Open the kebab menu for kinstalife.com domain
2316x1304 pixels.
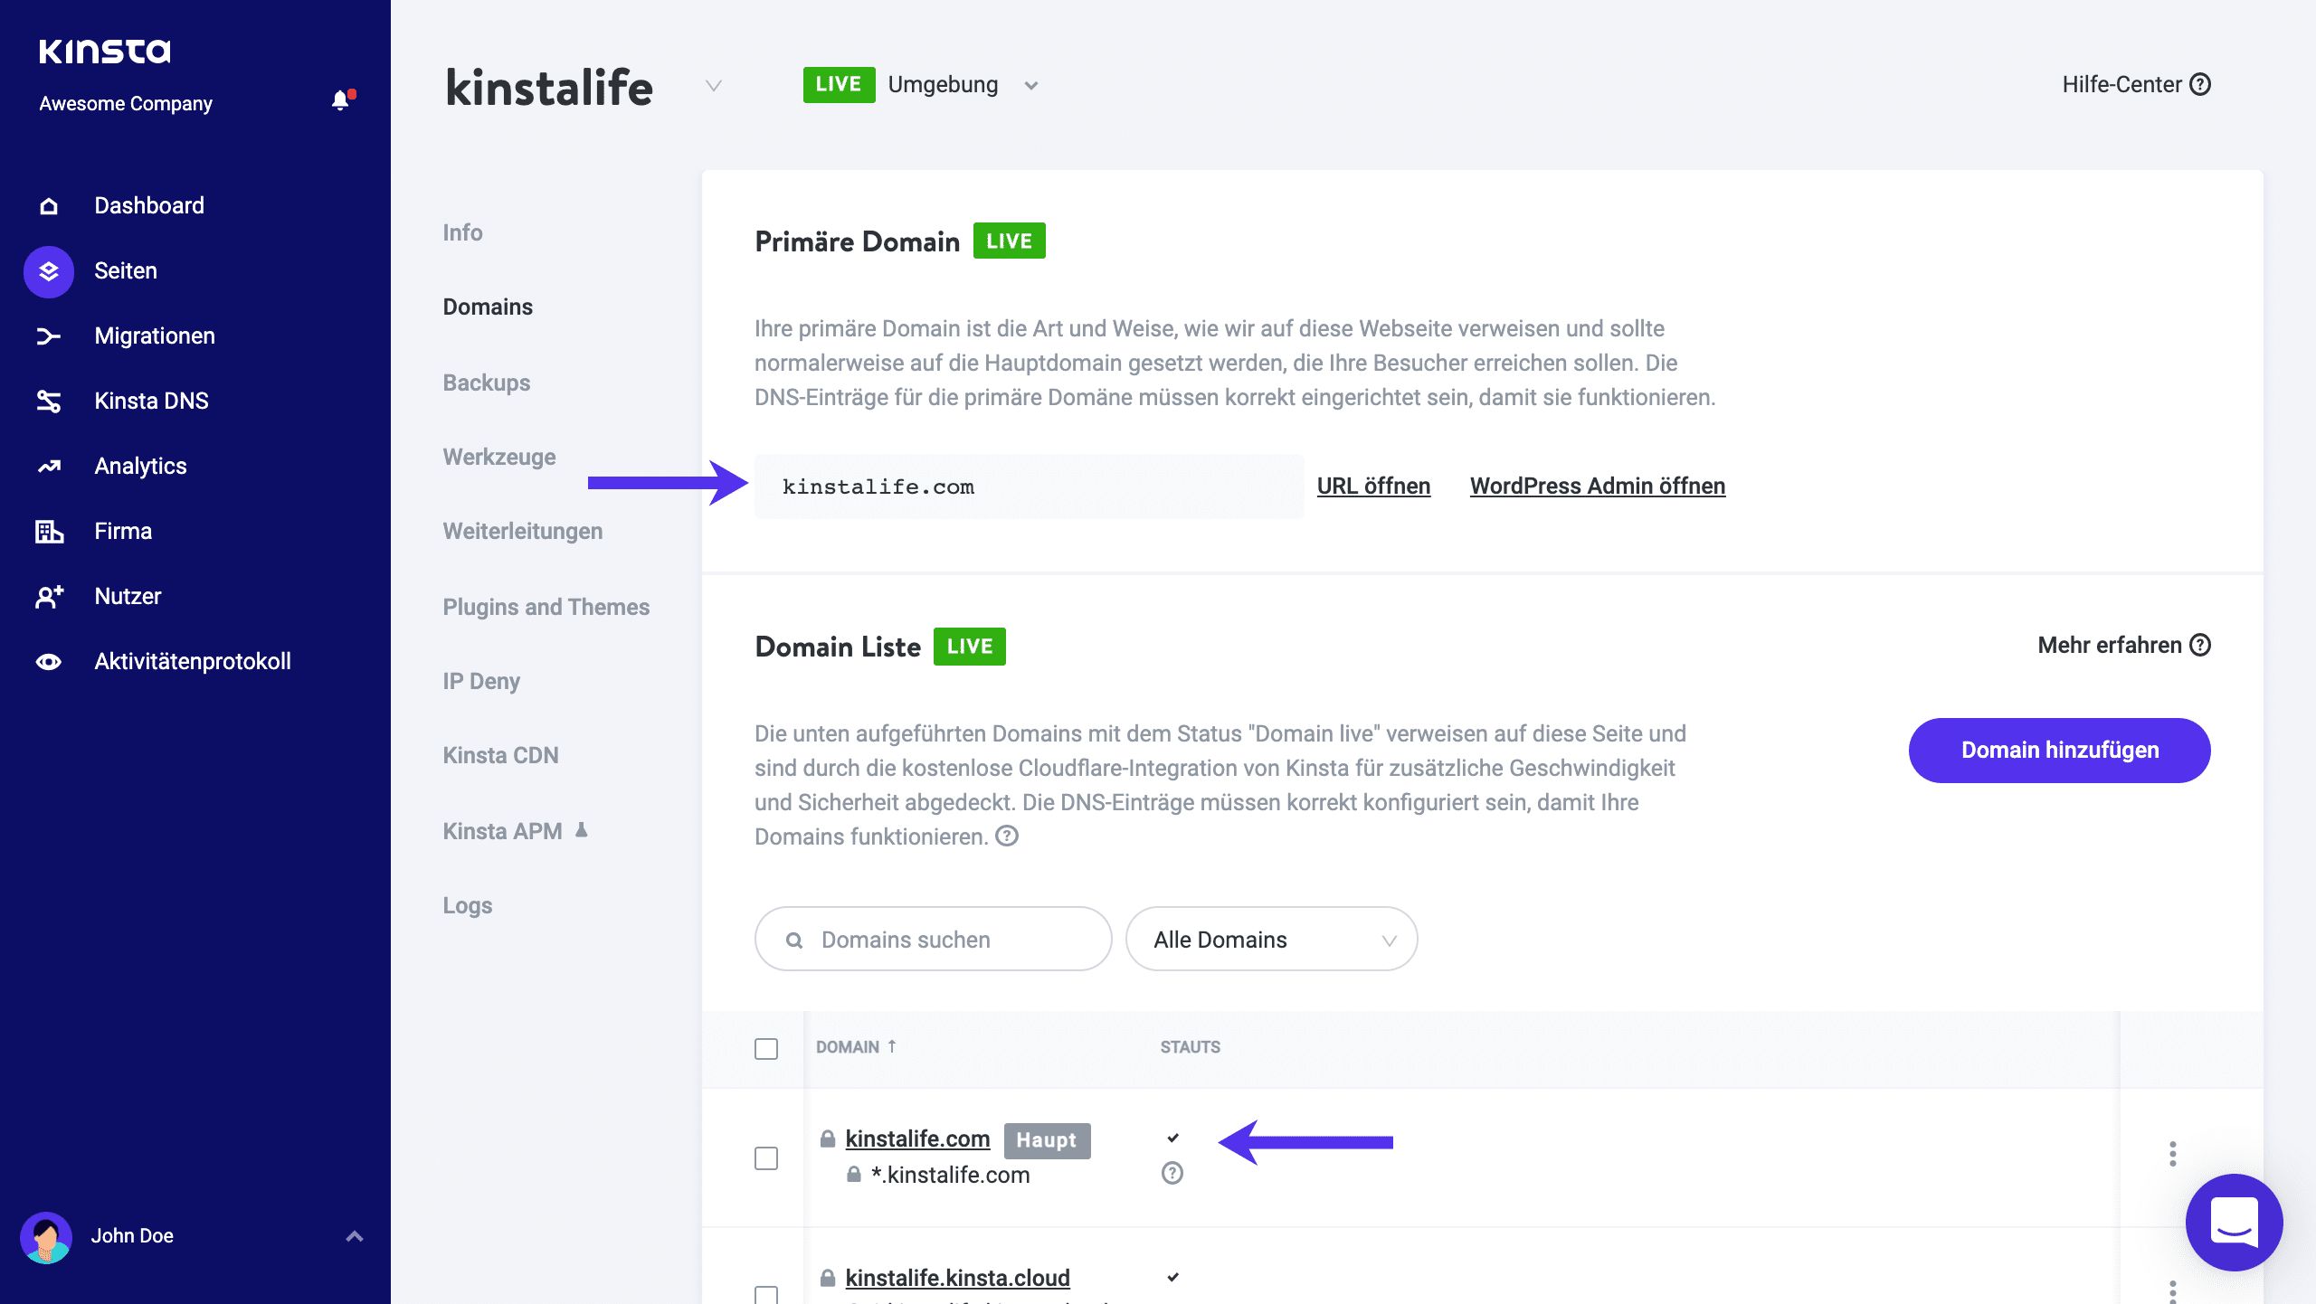[x=2173, y=1155]
